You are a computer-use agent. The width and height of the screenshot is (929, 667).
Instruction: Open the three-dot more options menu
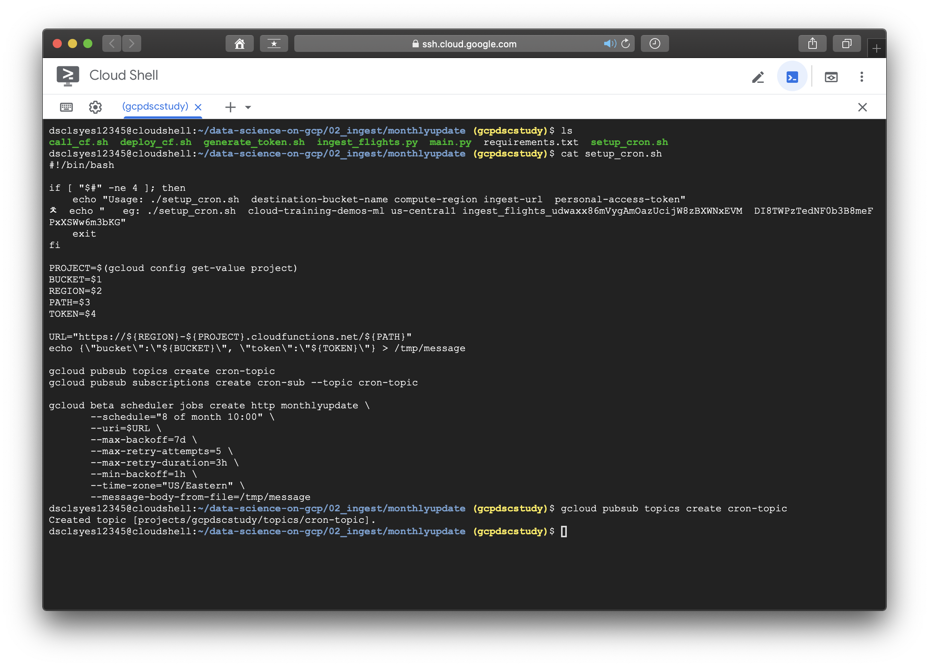(x=861, y=77)
